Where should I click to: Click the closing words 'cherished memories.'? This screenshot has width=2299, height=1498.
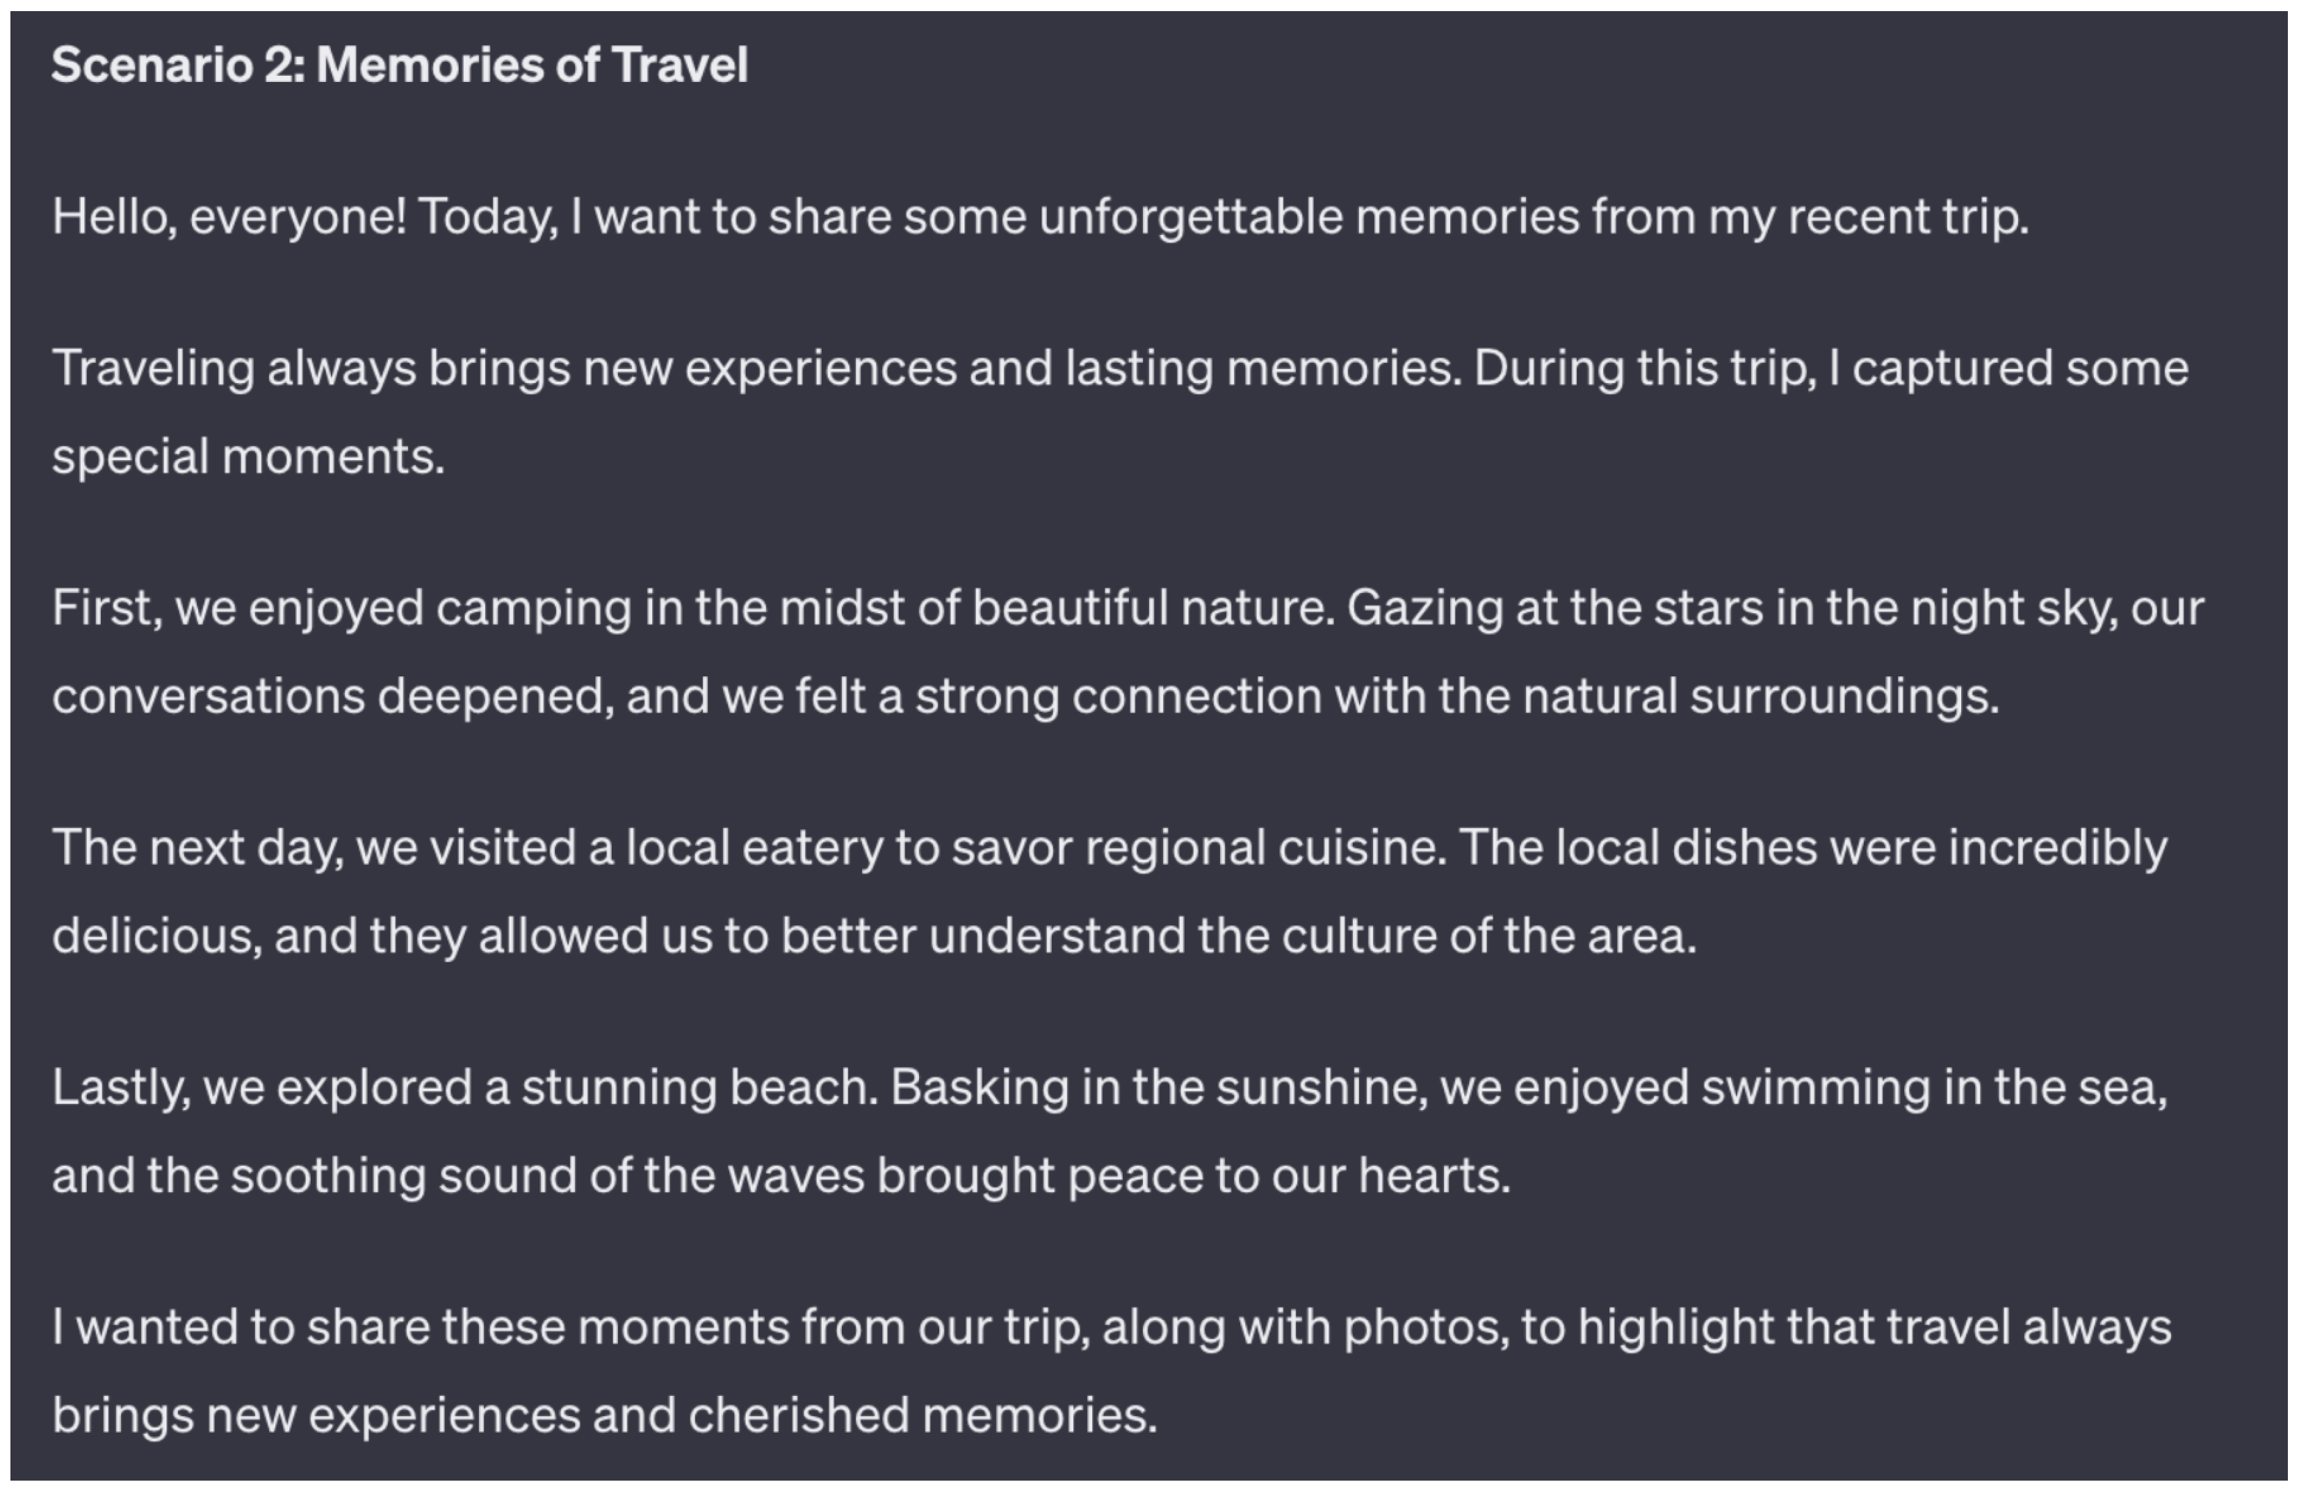coord(923,1414)
